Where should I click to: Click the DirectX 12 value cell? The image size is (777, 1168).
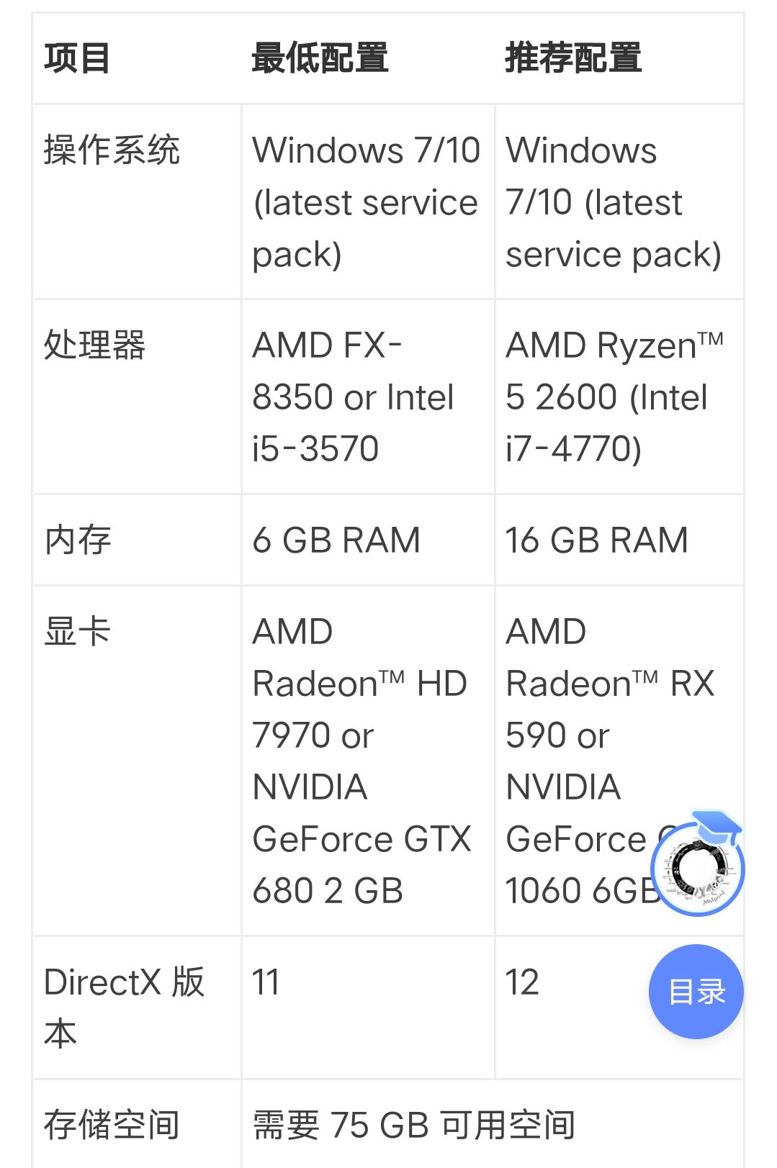[x=569, y=1008]
